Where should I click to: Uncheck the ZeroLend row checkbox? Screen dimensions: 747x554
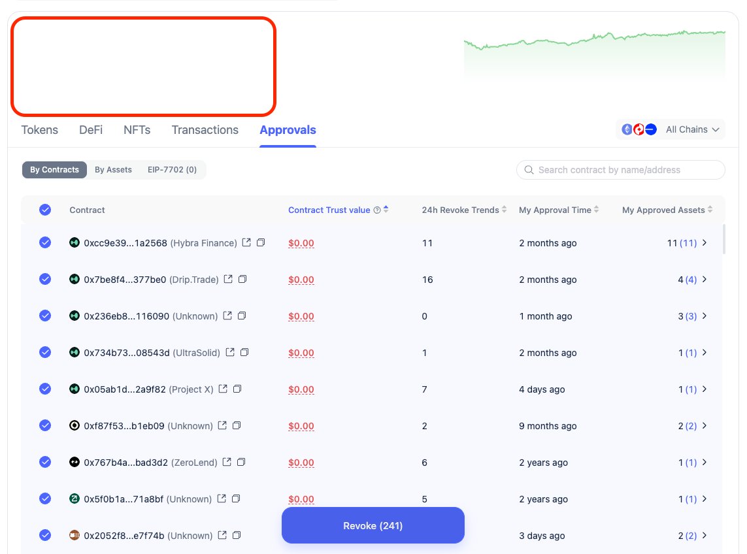[45, 462]
